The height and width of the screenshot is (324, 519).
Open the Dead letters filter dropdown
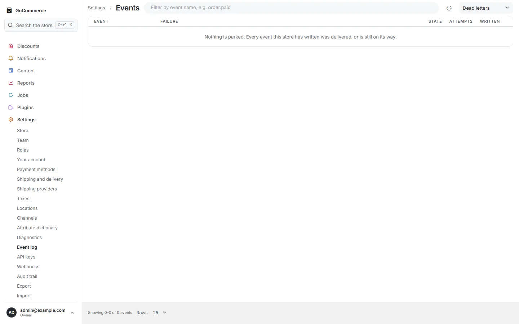pos(486,8)
